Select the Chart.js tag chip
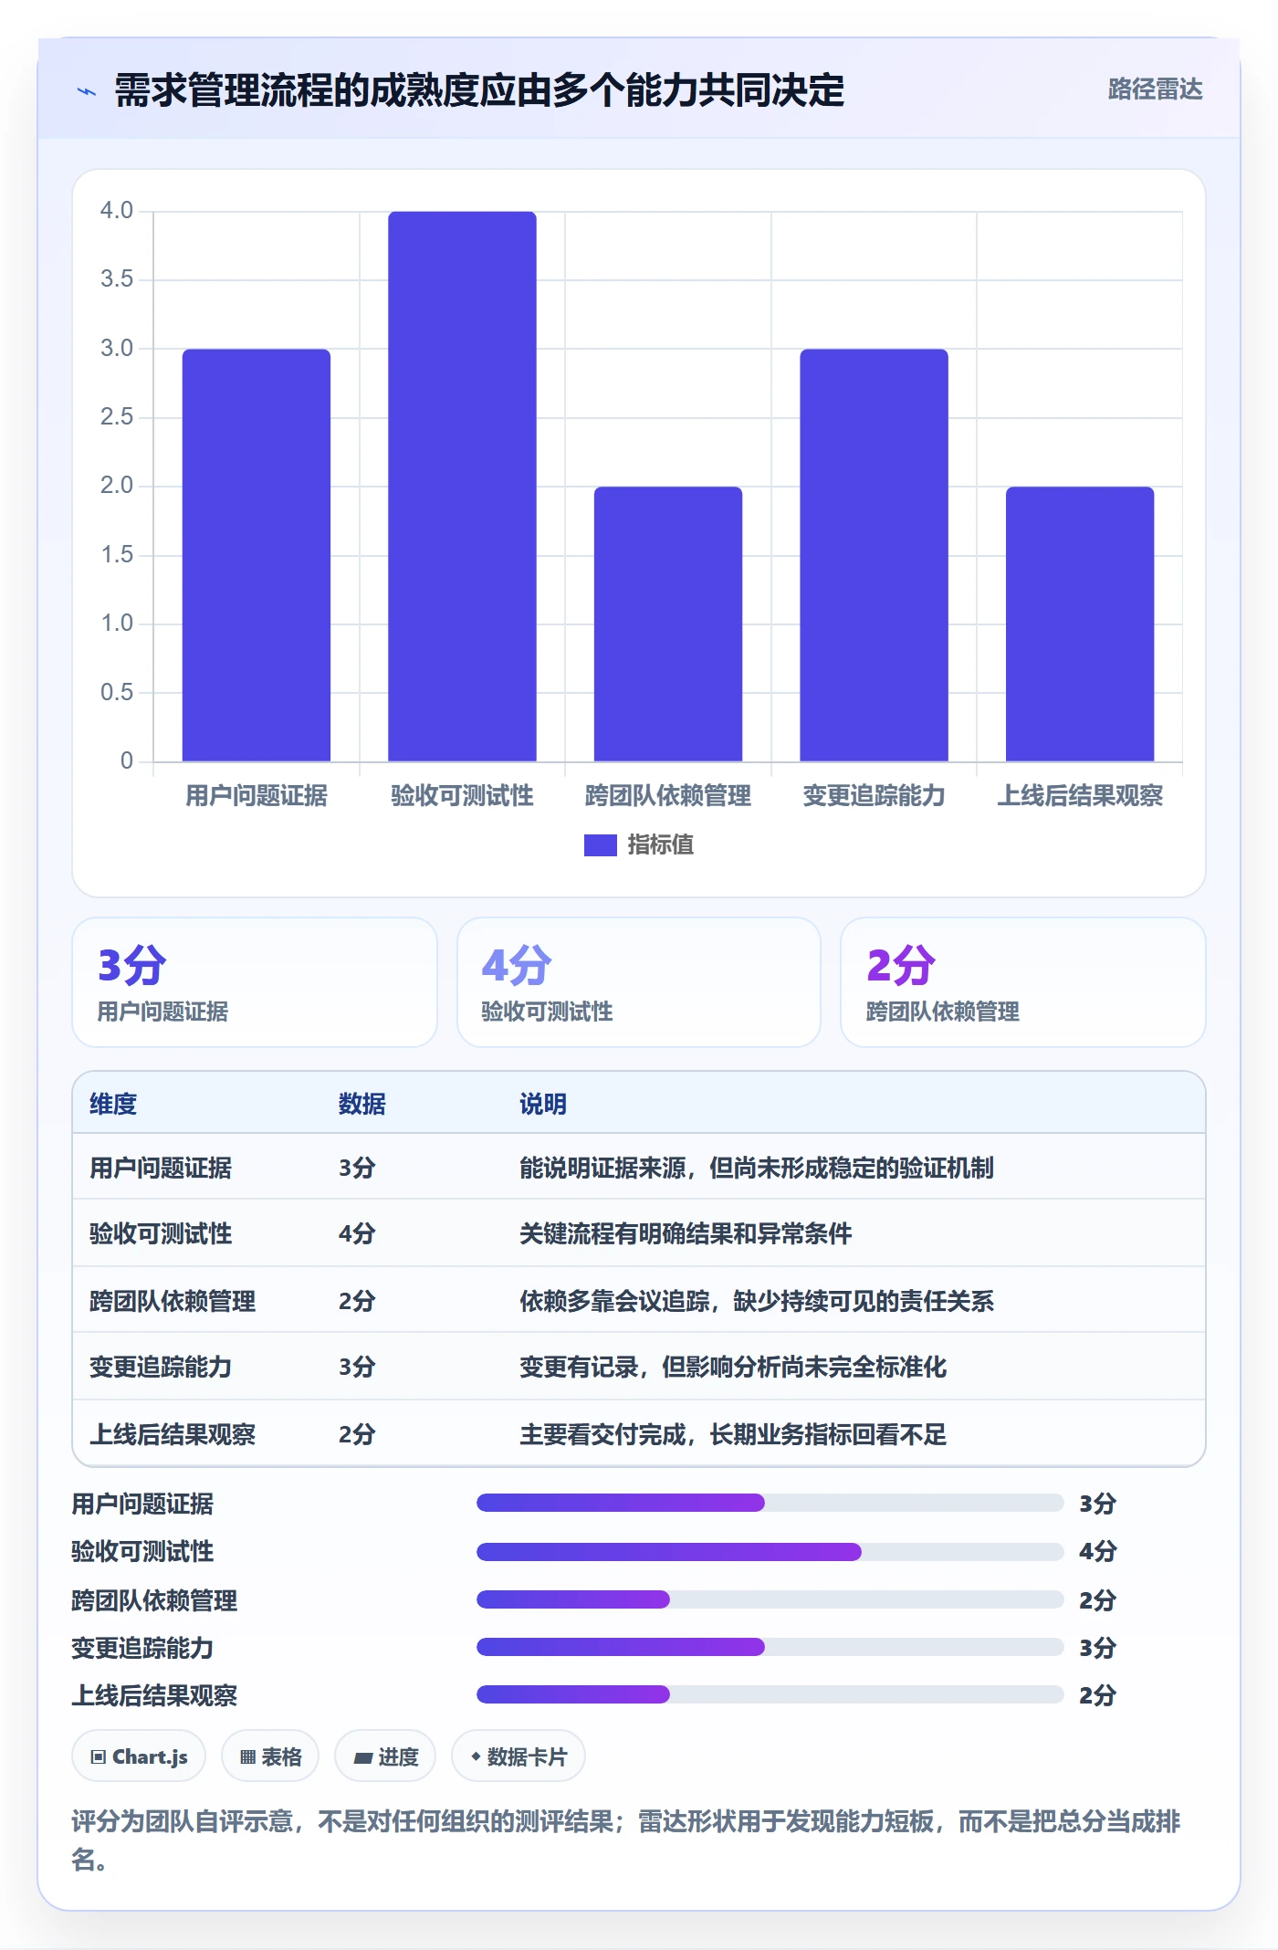 coord(139,1756)
